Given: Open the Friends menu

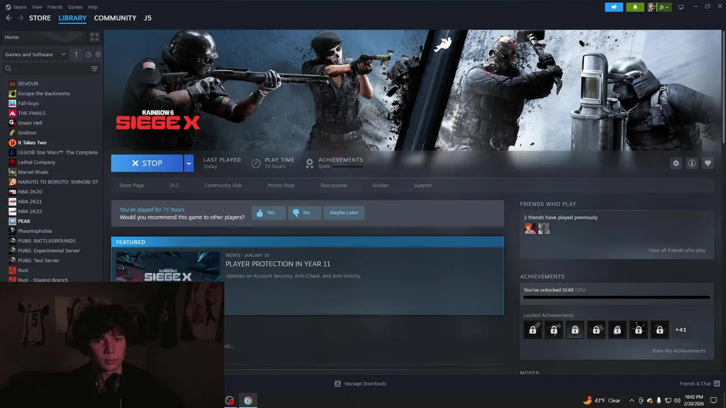Looking at the screenshot, I should coord(55,7).
